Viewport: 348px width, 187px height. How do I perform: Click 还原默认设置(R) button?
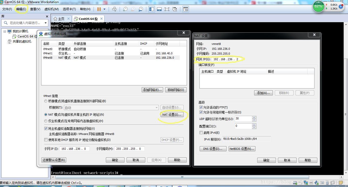point(54,160)
